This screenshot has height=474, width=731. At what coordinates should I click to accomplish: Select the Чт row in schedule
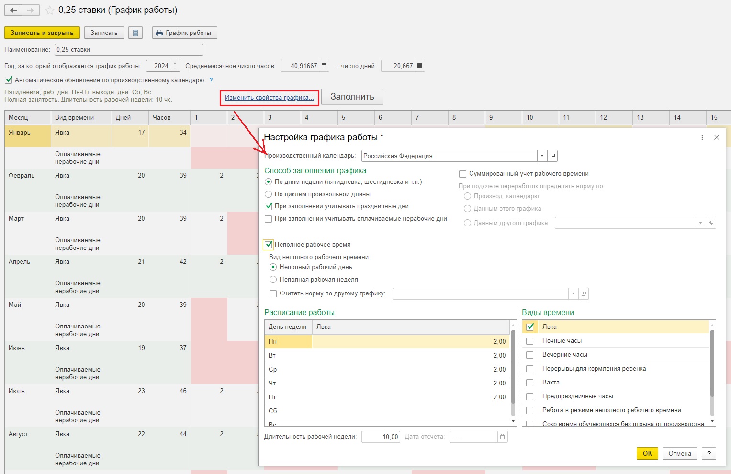point(387,383)
